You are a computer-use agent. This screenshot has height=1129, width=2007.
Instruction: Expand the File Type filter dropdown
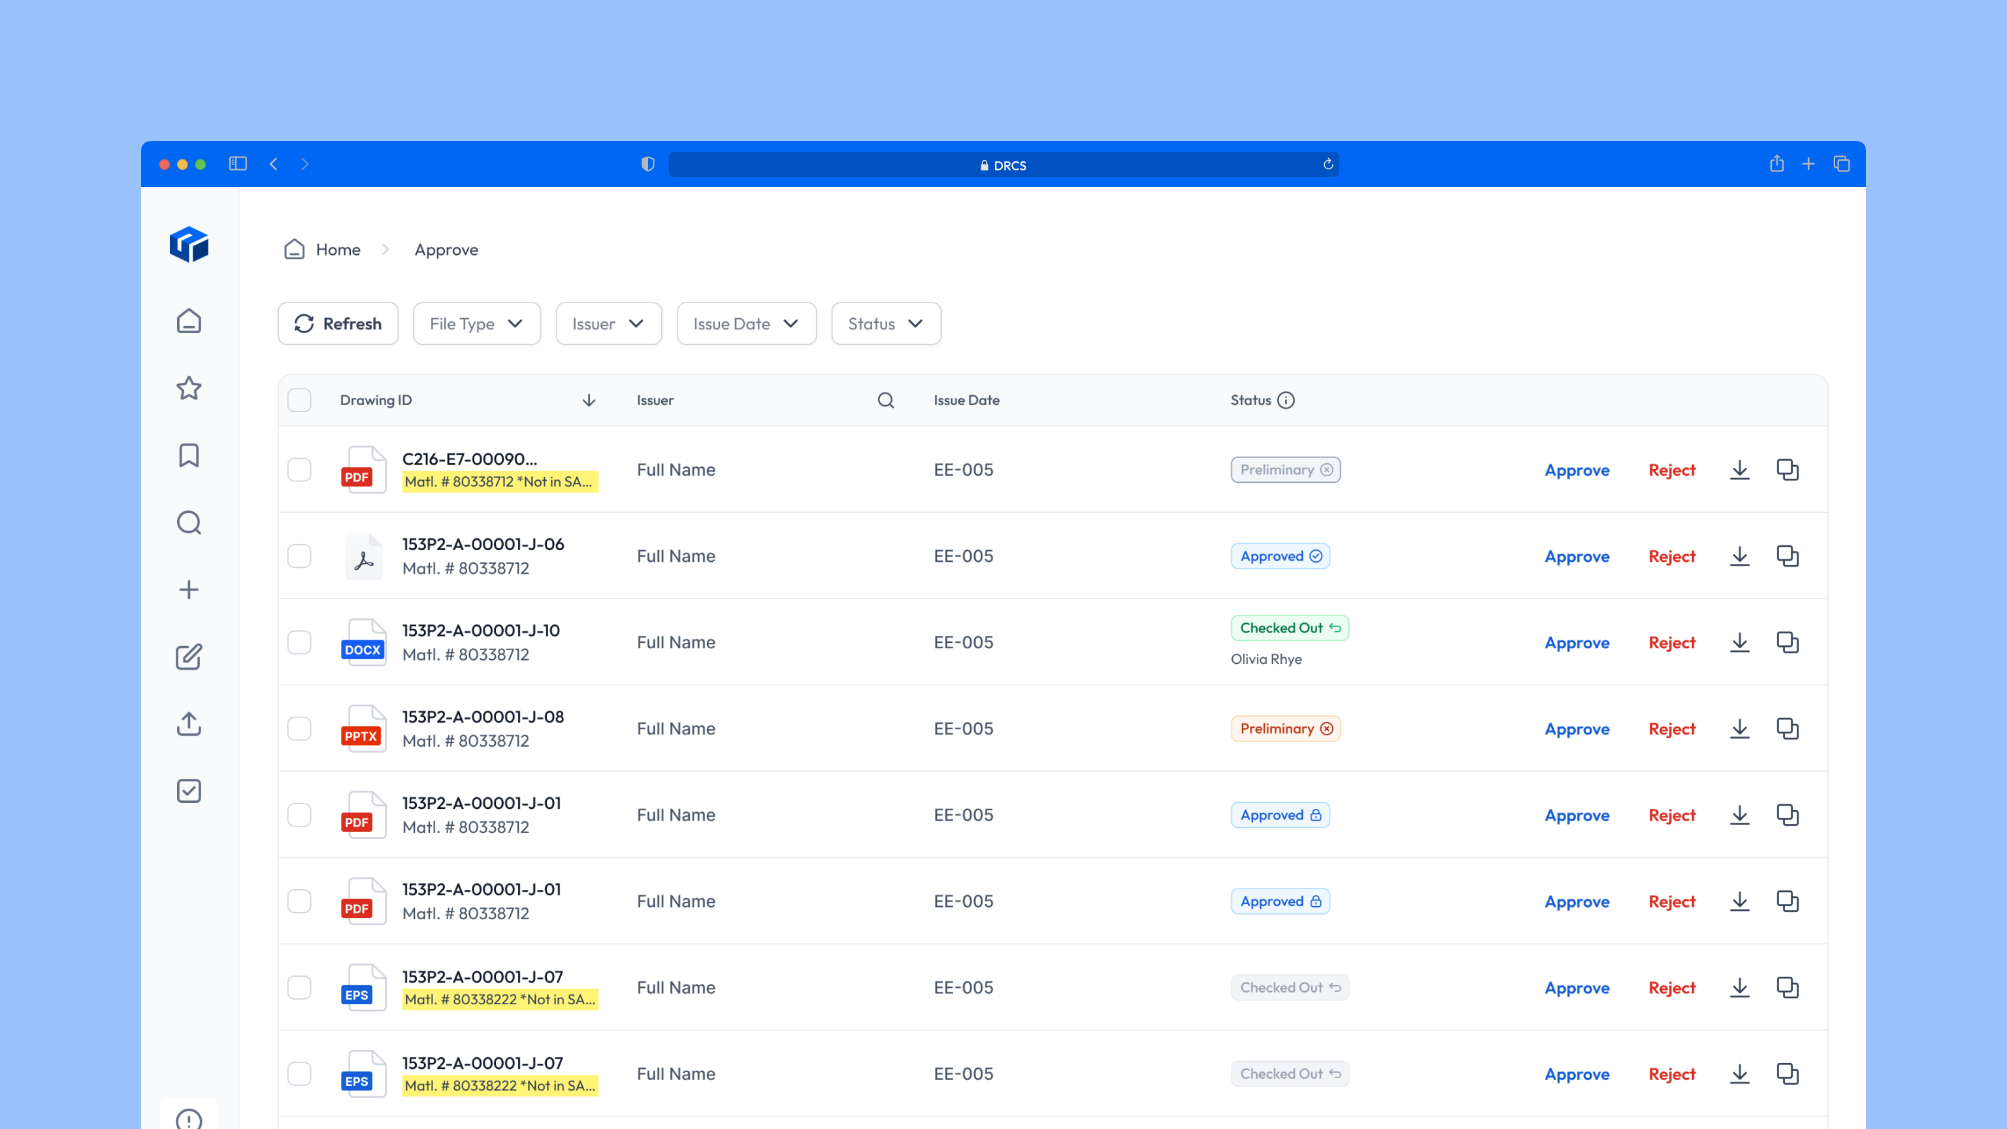pos(477,324)
